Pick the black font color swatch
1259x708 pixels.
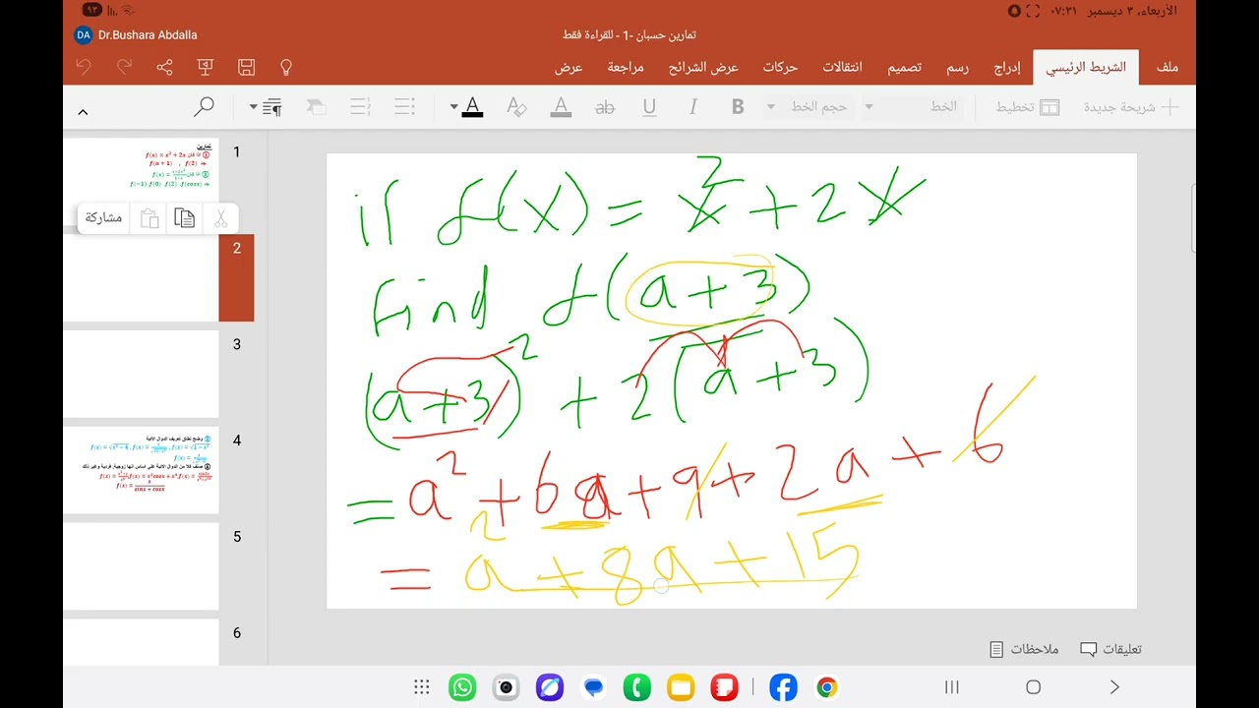click(472, 107)
